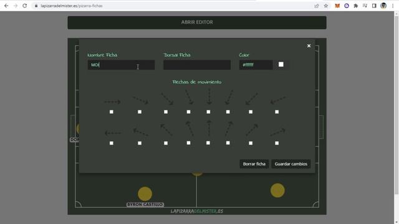Check the up-right diagonal arrow checkbox
The height and width of the screenshot is (224, 399).
click(x=251, y=143)
